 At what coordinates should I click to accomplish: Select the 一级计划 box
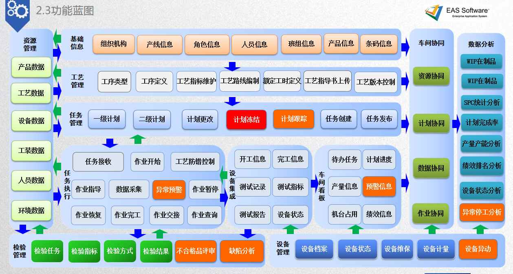pyautogui.click(x=107, y=119)
